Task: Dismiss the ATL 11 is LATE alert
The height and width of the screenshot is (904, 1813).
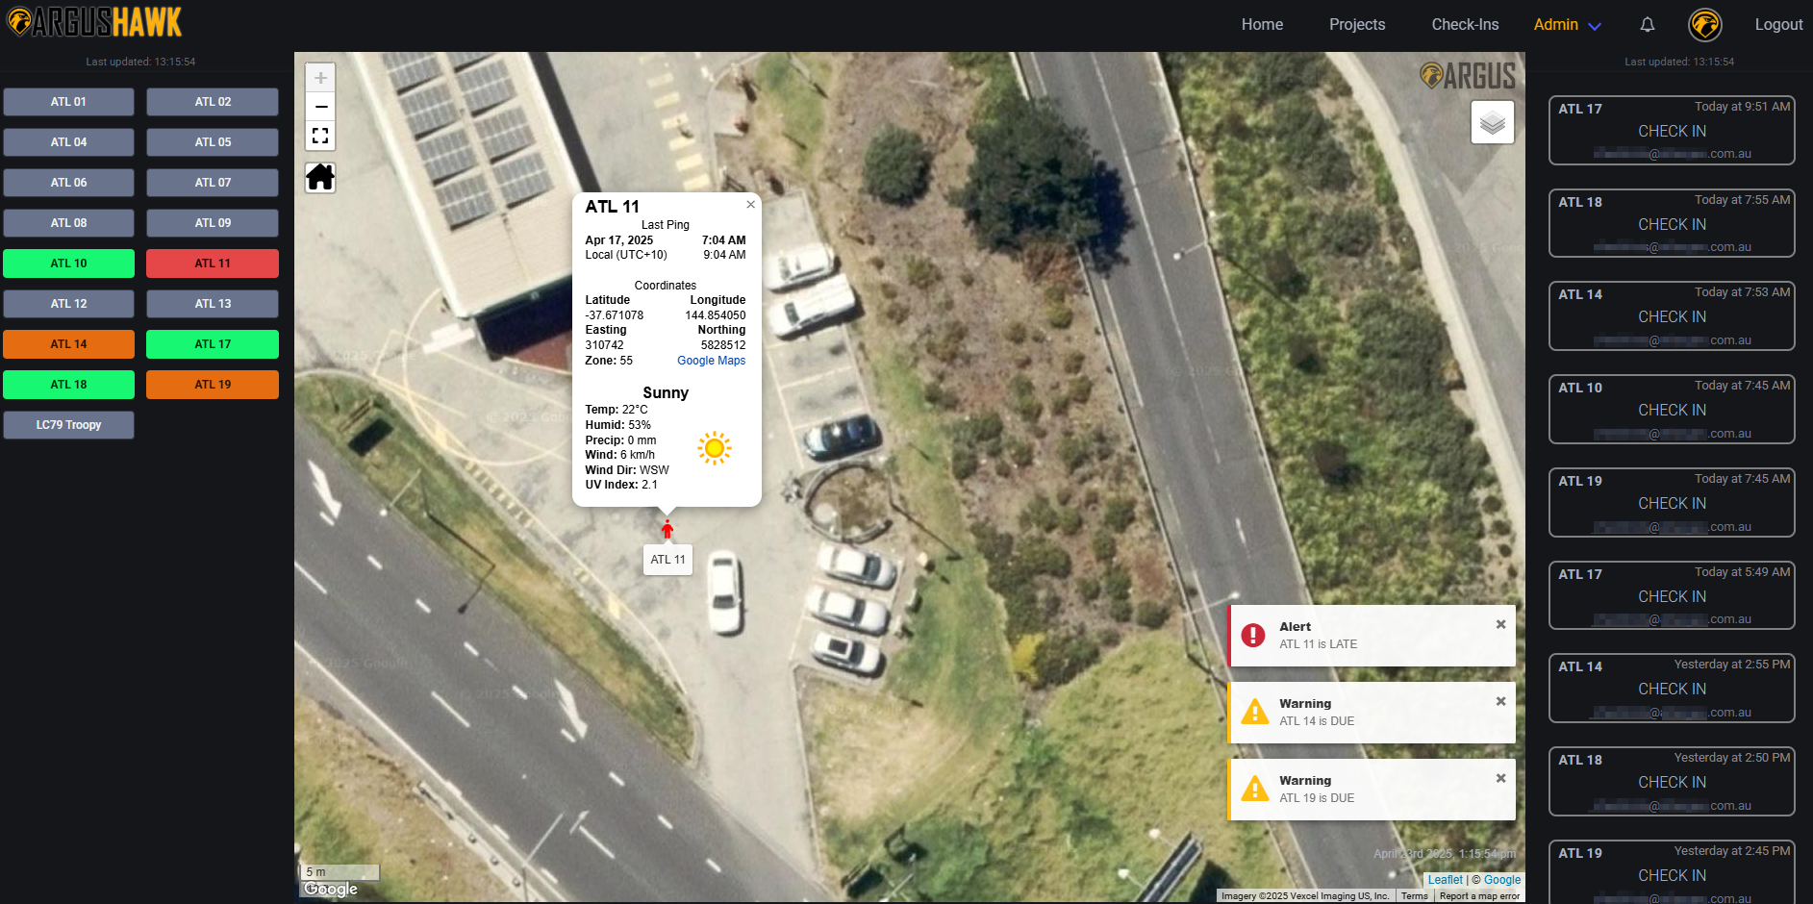Action: coord(1500,625)
